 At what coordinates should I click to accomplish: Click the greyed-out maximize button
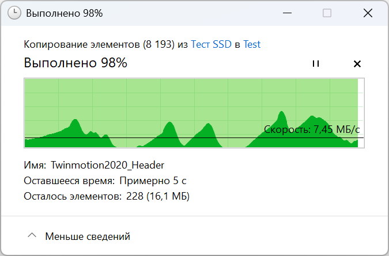point(327,13)
